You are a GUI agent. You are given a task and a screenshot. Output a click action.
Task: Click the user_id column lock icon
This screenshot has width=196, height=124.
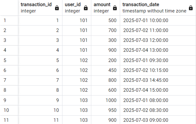86,8
